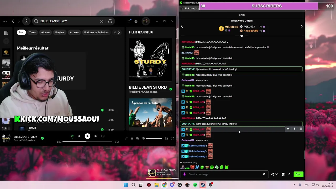Open channel points infinity icon
The height and width of the screenshot is (189, 336).
(275, 174)
